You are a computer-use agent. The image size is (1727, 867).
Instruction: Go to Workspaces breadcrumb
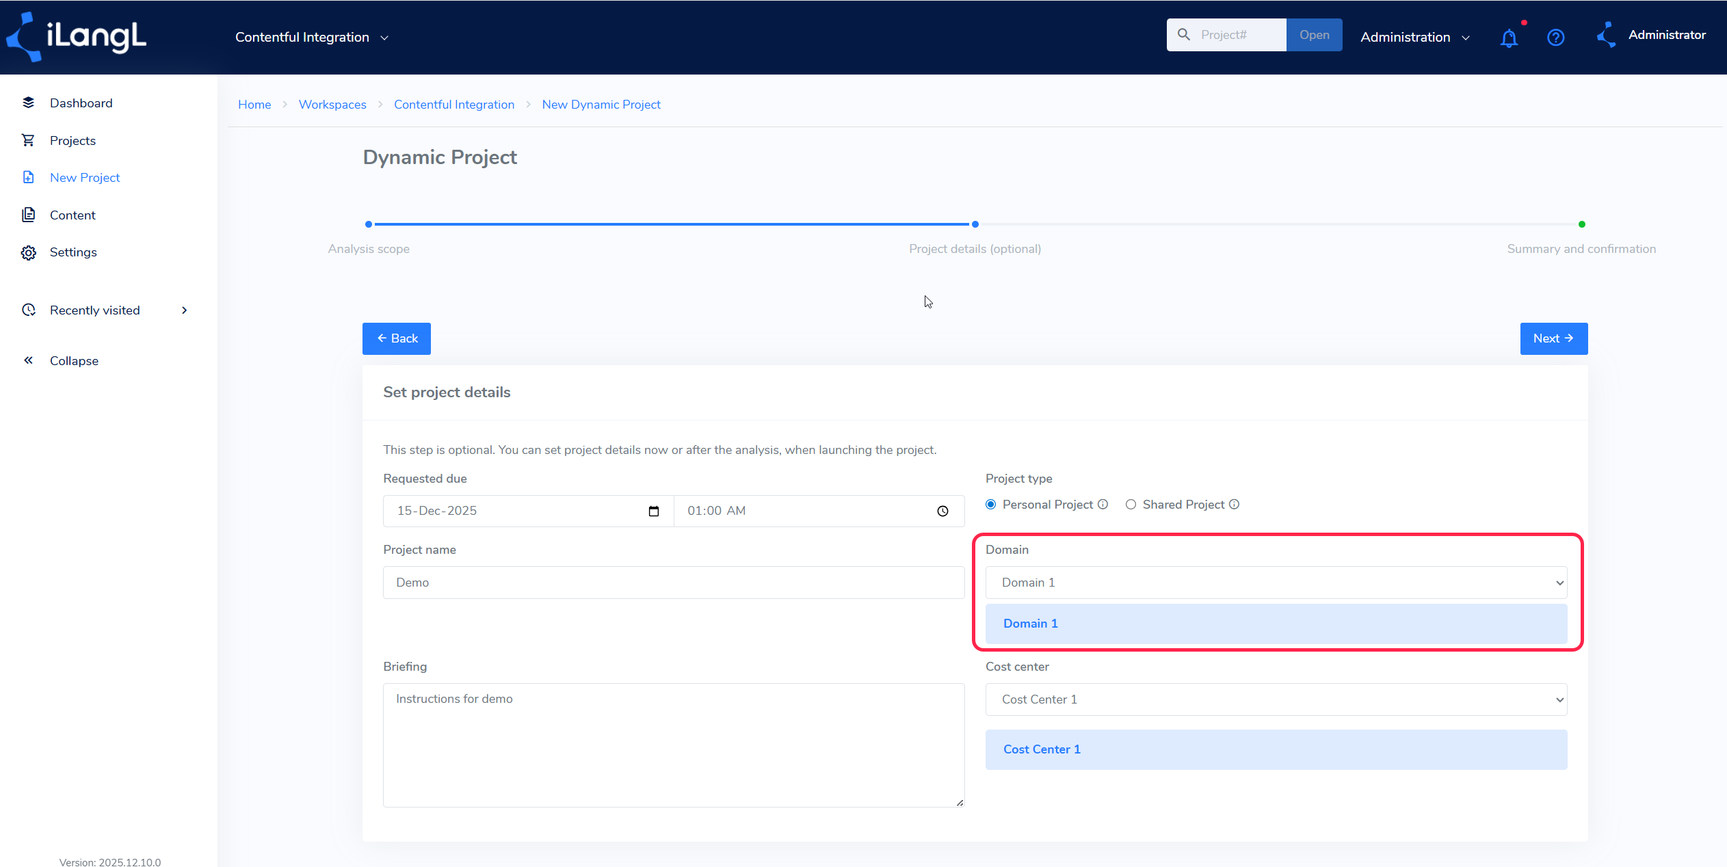click(x=332, y=105)
